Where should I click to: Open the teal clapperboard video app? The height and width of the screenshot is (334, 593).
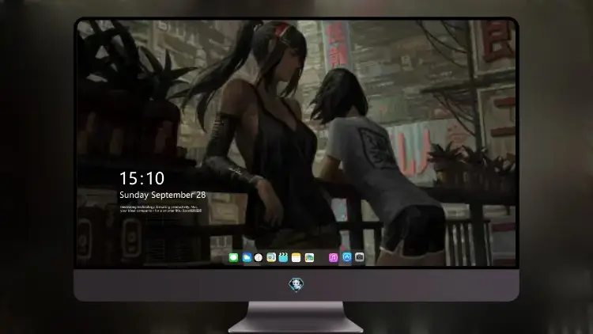click(283, 257)
